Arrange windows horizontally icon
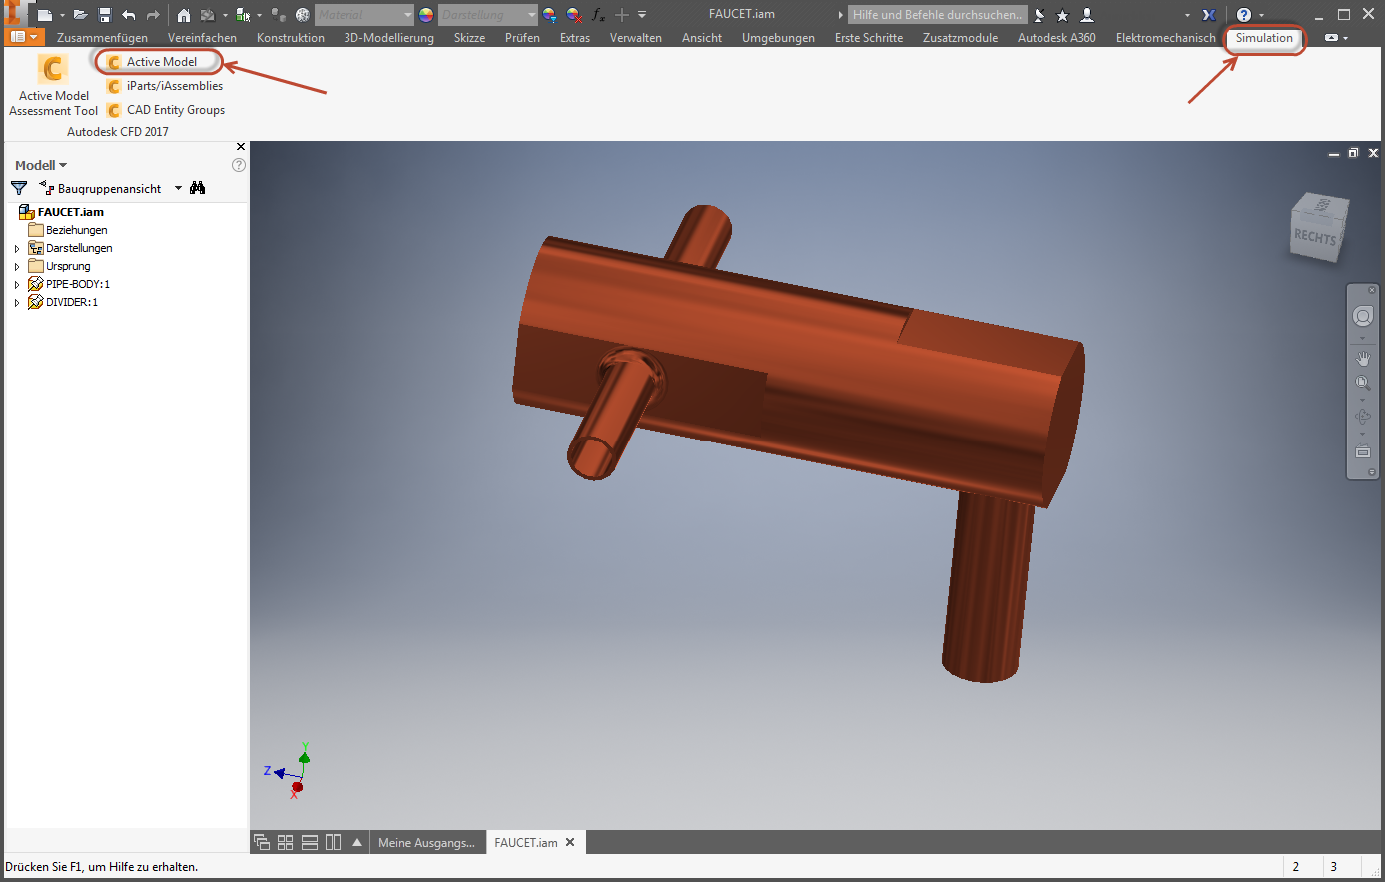The width and height of the screenshot is (1385, 882). [310, 842]
